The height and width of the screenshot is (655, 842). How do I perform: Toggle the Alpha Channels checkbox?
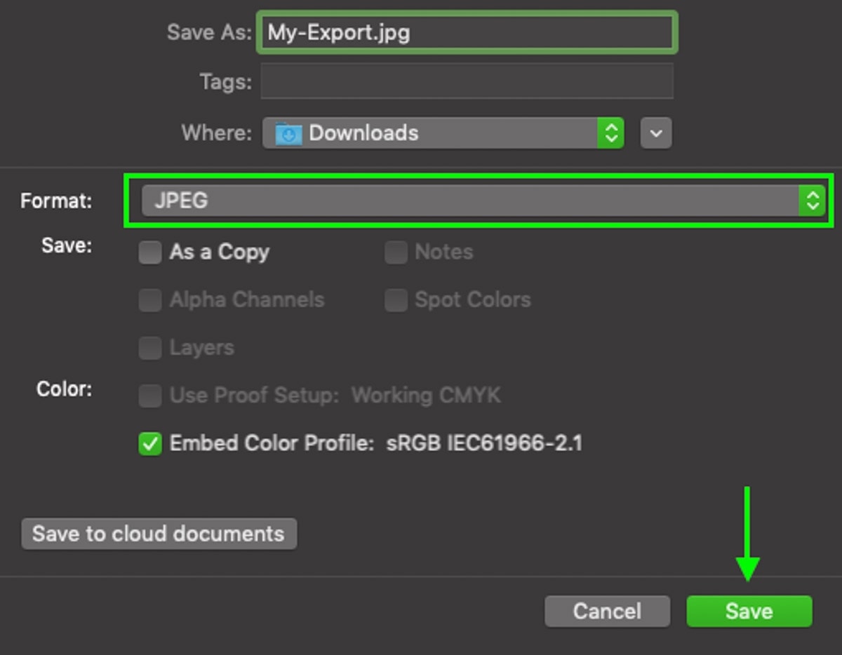(150, 300)
